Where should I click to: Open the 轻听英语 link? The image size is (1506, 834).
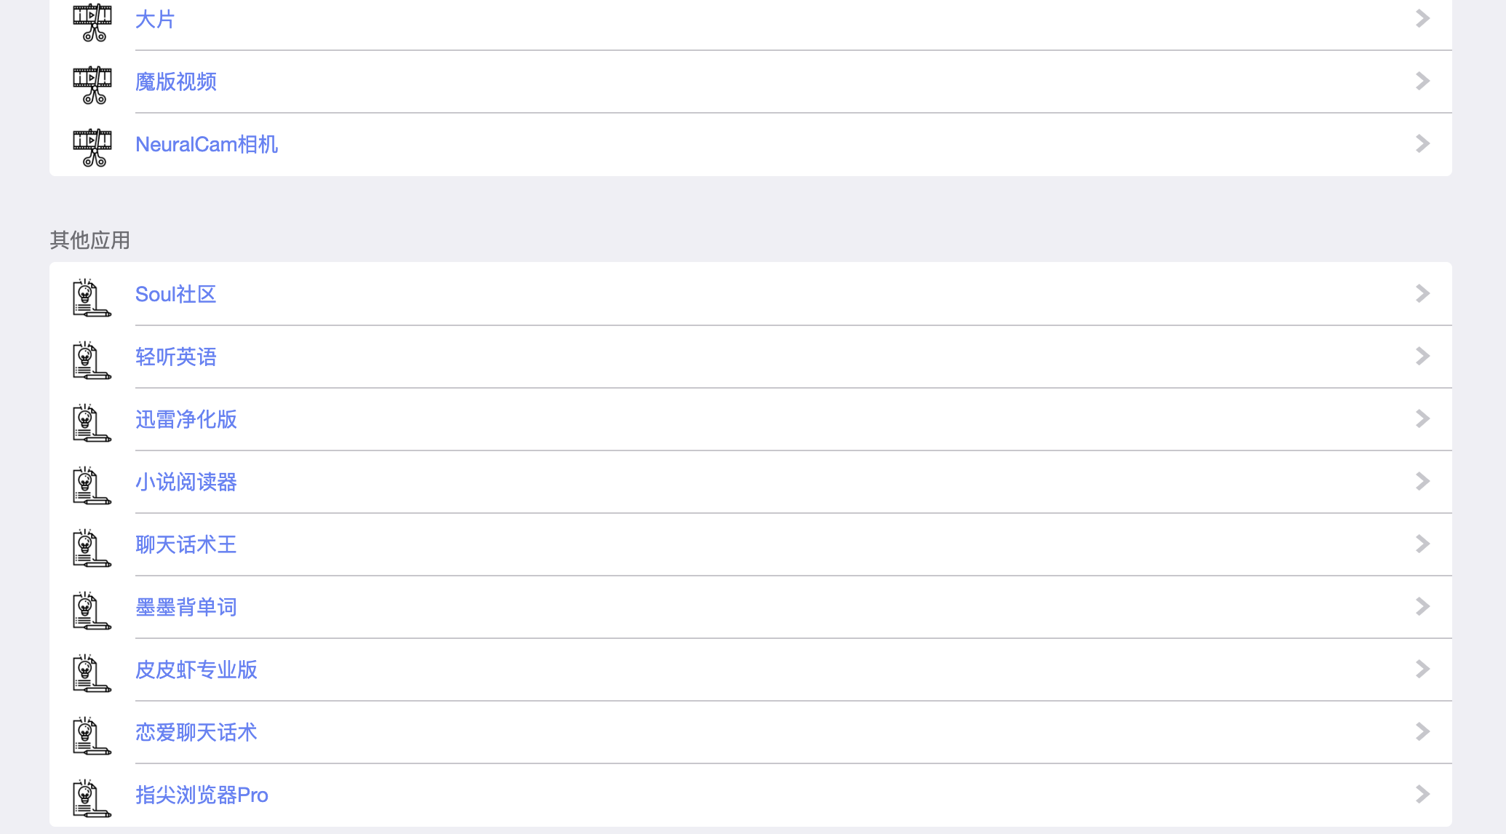point(175,357)
